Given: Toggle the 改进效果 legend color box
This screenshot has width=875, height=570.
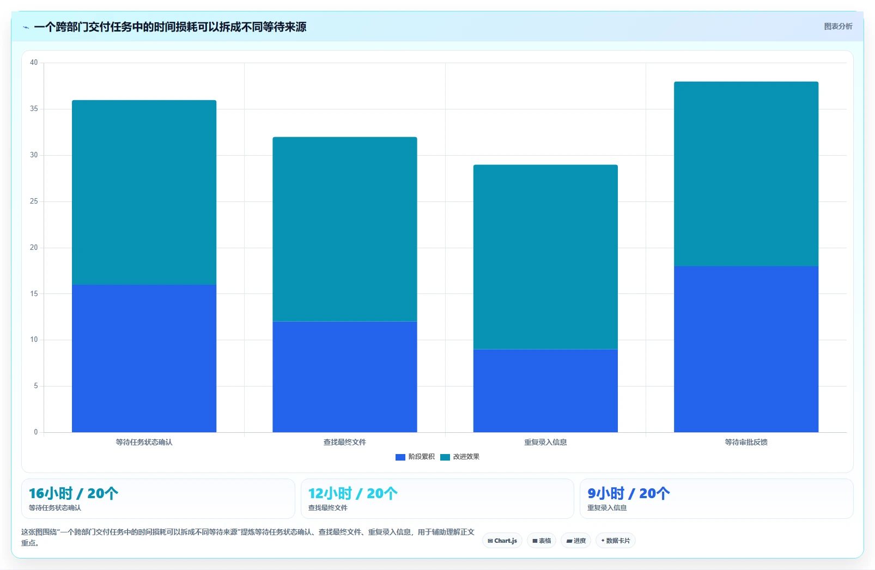Looking at the screenshot, I should point(445,457).
